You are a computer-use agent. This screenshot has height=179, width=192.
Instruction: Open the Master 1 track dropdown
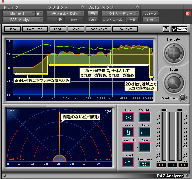pyautogui.click(x=19, y=14)
